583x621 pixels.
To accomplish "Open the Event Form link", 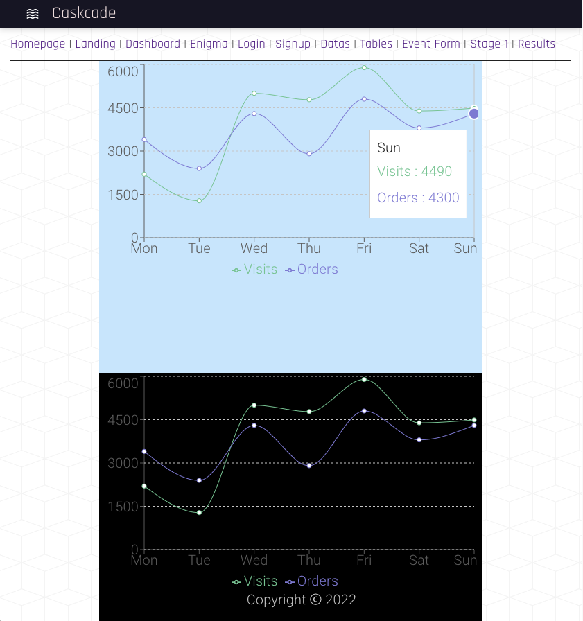I will 431,44.
